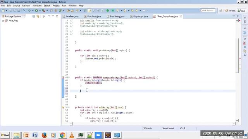Toggle Mark Occurrences highlighted toolbar button
This screenshot has width=248, height=139.
tap(90, 10)
